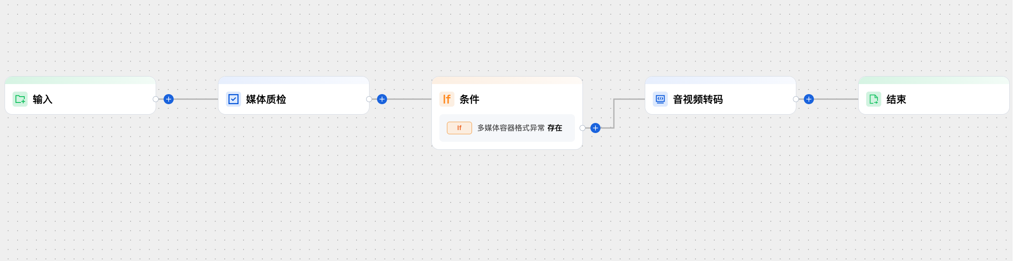Click the 音视频转码 output port circle
This screenshot has width=1016, height=261.
(796, 99)
